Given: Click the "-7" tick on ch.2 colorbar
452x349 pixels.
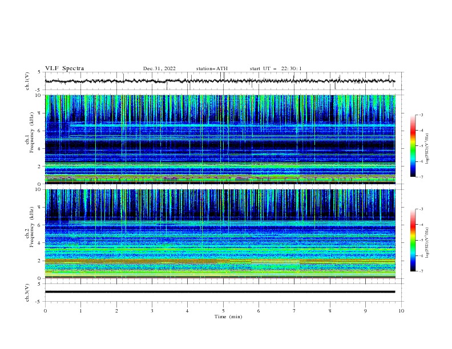Looking at the screenshot, I should click(x=421, y=271).
